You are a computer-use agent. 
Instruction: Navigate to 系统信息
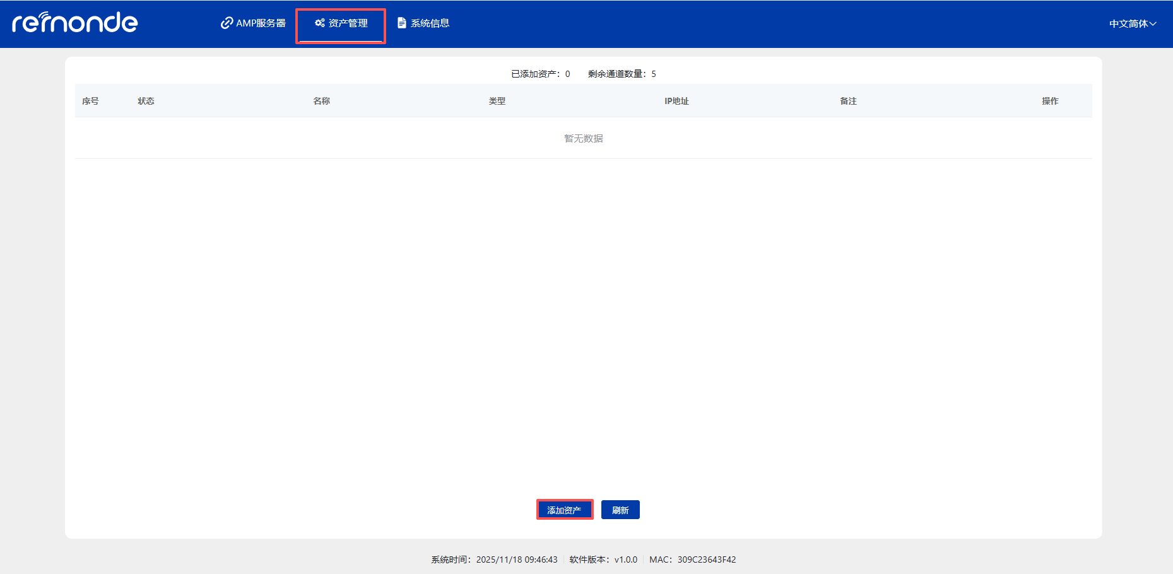click(x=430, y=23)
